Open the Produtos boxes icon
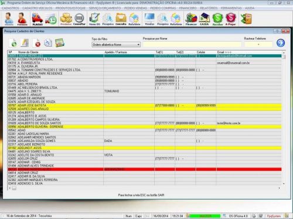This screenshot has height=219, width=293. (x=66, y=19)
